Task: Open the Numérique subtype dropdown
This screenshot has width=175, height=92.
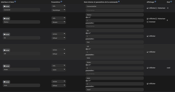Action: (x=59, y=10)
